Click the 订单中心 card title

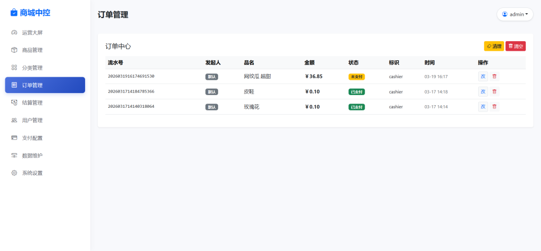tap(118, 47)
